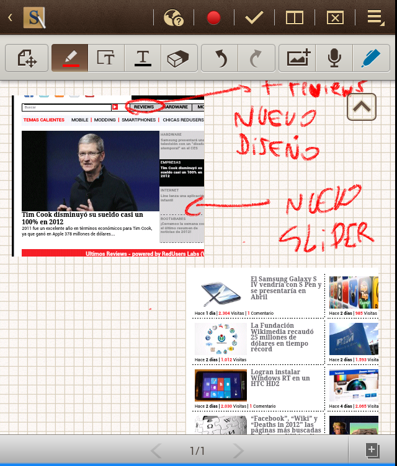Open La Fundación Wikimedia article
The height and width of the screenshot is (466, 397).
(282, 337)
